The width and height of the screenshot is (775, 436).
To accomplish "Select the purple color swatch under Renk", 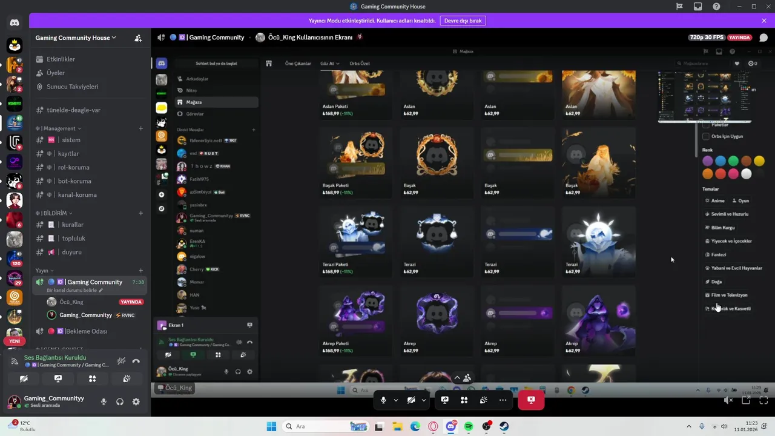I will (707, 160).
